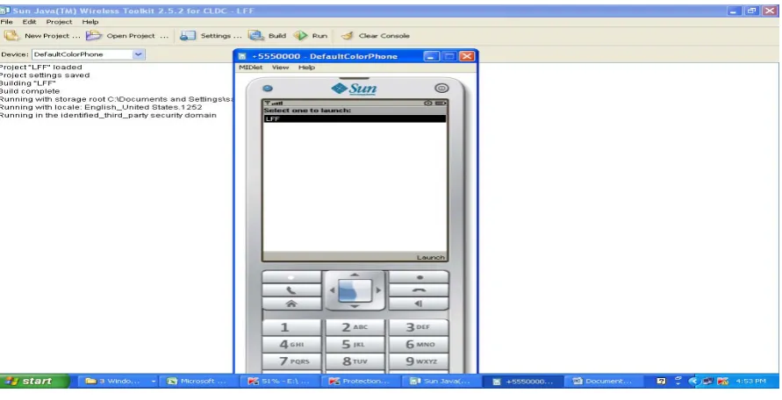Minimize the DefaultColorPhone emulator window
Image resolution: width=782 pixels, height=400 pixels.
(432, 56)
